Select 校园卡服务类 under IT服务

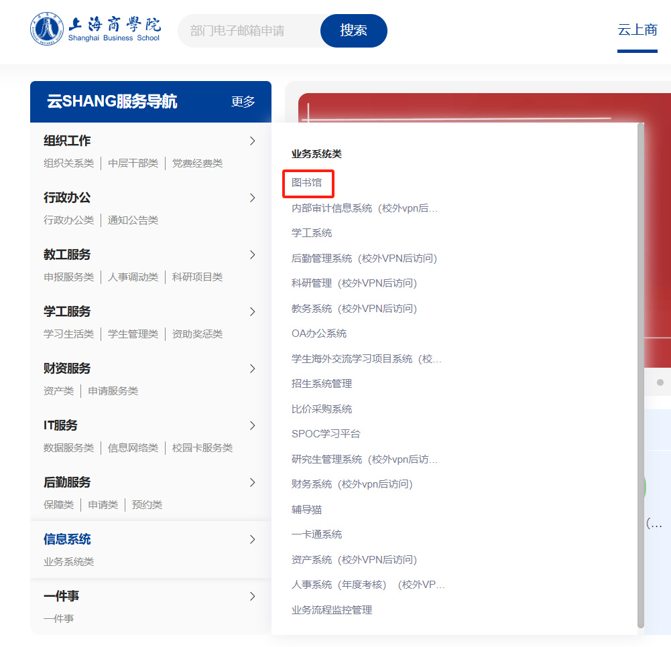(202, 448)
